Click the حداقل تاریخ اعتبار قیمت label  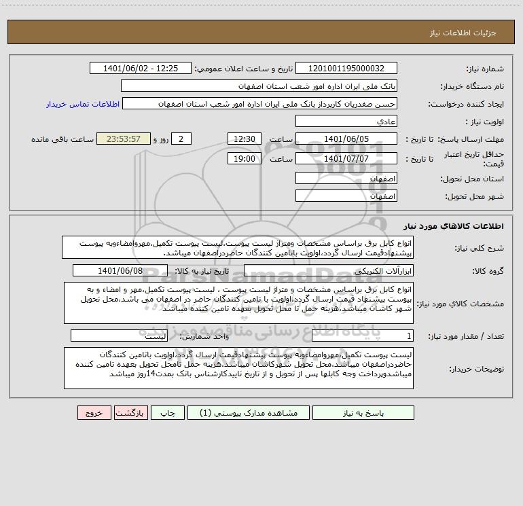(474, 159)
